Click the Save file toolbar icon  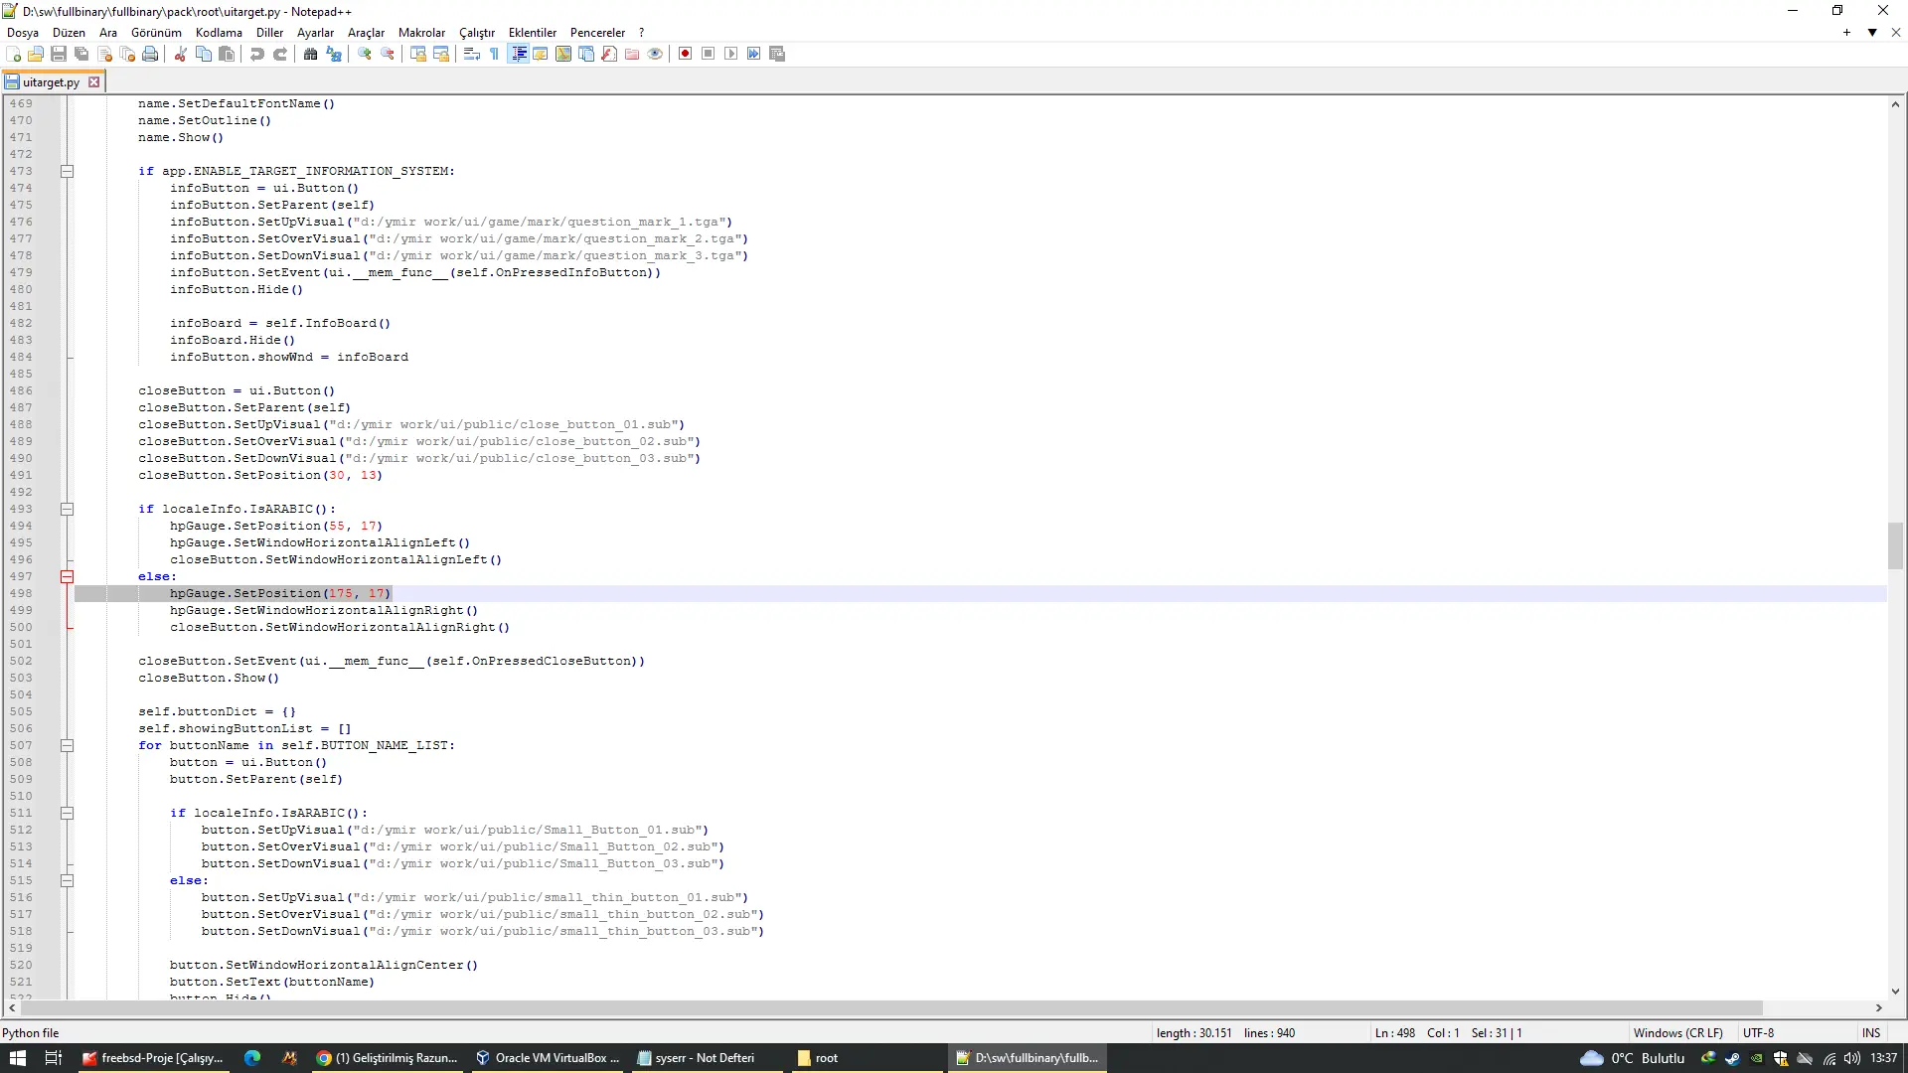click(x=59, y=54)
